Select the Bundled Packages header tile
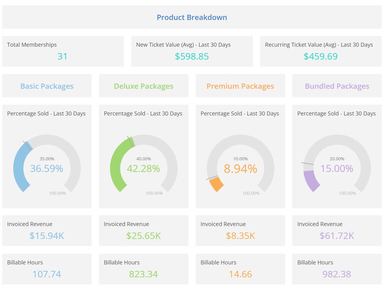 coord(337,86)
